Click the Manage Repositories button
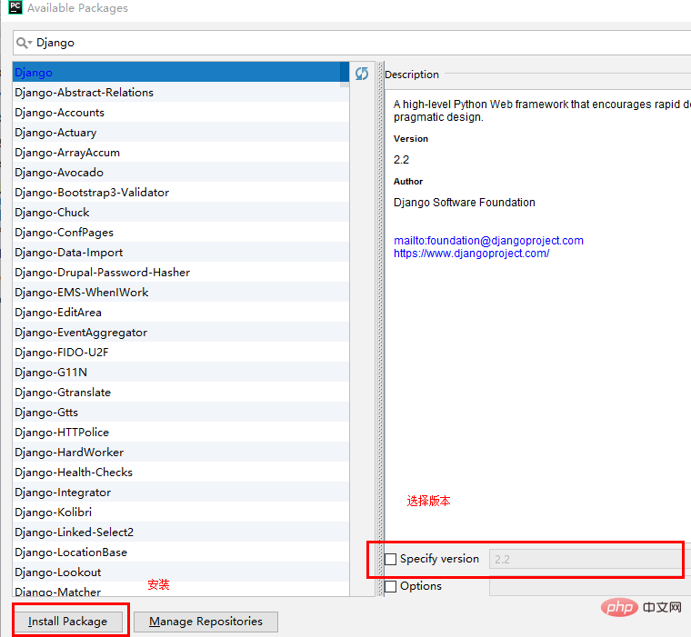Viewport: 691px width, 637px height. [x=205, y=622]
